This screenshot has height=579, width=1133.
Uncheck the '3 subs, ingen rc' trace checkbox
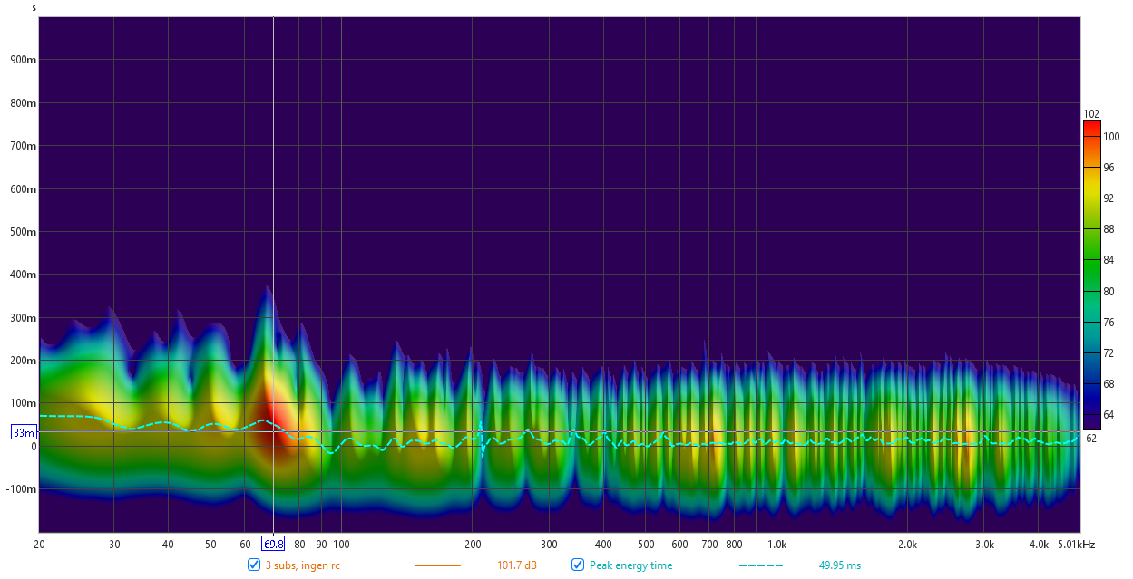tap(254, 565)
